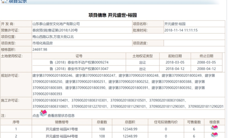Click start date 2018-04-12
This screenshot has width=231, height=138.
(175, 69)
